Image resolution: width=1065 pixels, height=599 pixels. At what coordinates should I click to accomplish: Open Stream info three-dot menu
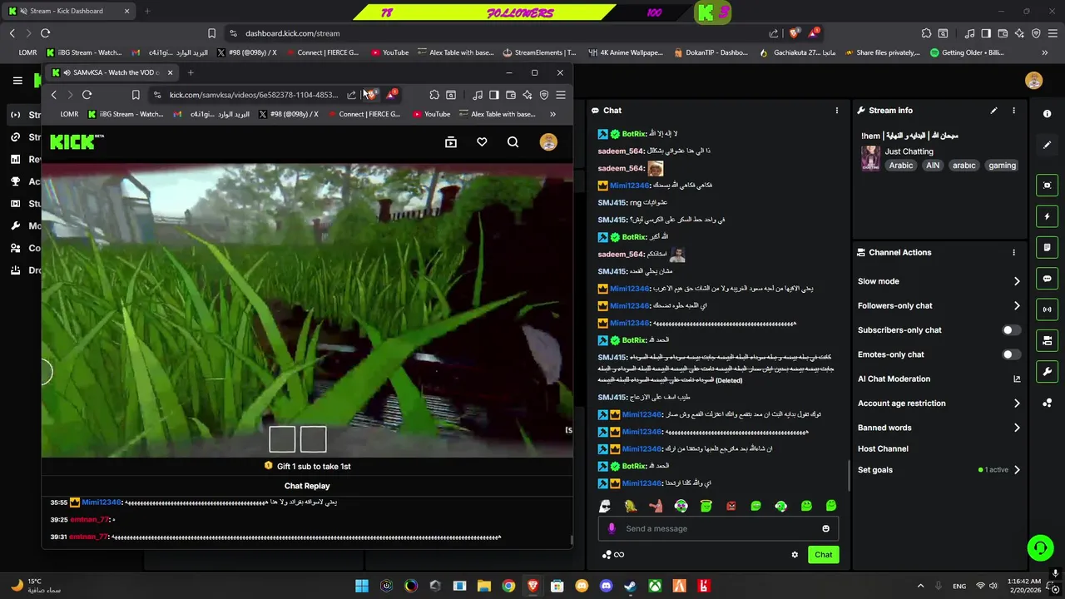point(1013,110)
